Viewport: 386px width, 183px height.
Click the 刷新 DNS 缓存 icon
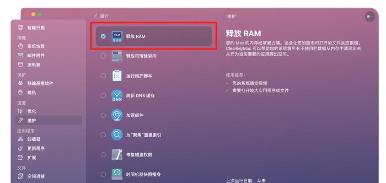click(x=117, y=96)
